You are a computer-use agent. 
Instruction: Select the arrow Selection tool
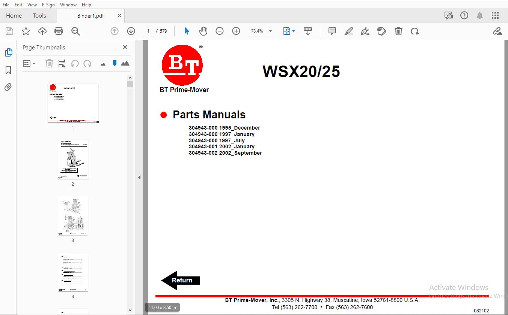pos(187,31)
